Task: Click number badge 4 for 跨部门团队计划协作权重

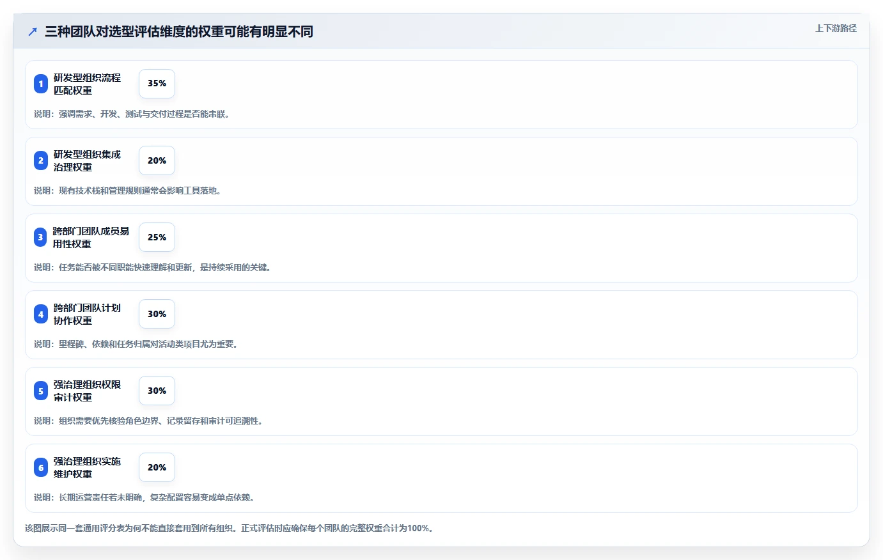Action: [x=41, y=314]
